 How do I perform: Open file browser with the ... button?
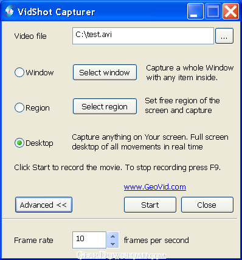(x=224, y=36)
